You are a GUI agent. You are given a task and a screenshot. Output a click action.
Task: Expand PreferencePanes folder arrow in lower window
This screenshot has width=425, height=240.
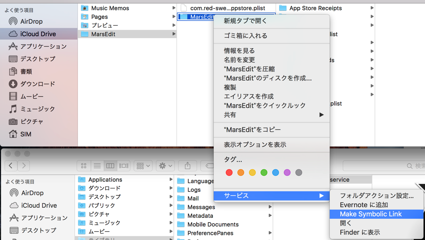(x=270, y=233)
